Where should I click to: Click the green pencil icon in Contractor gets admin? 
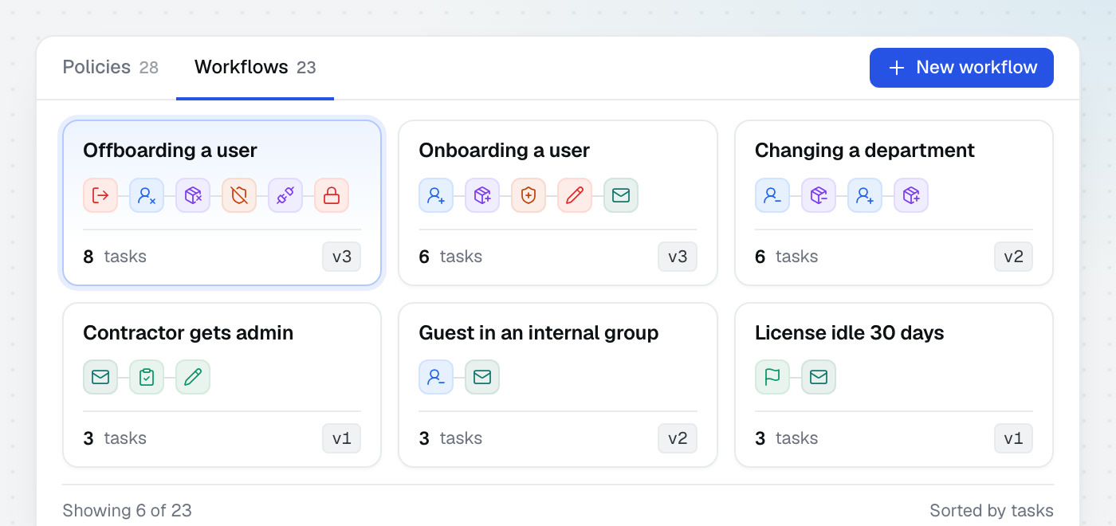tap(193, 377)
